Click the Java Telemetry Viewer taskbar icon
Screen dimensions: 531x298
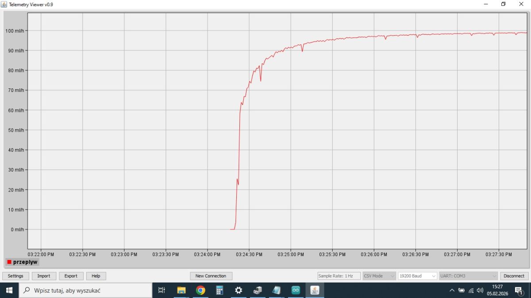tap(315, 290)
